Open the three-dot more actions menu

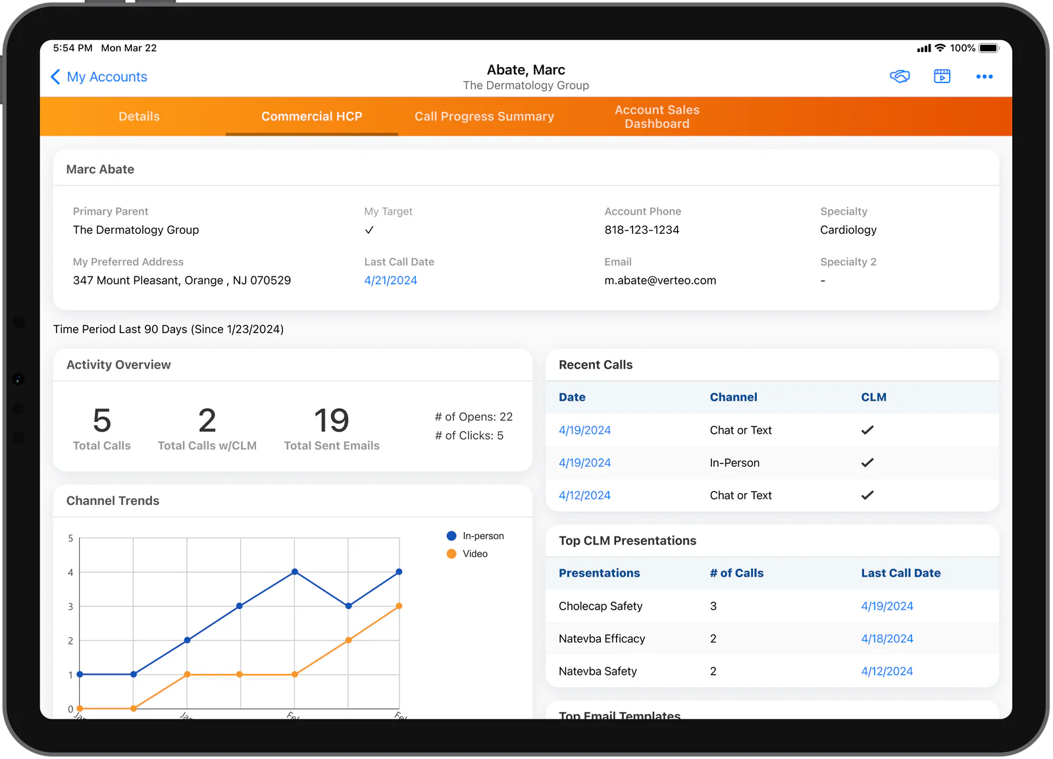(x=984, y=77)
